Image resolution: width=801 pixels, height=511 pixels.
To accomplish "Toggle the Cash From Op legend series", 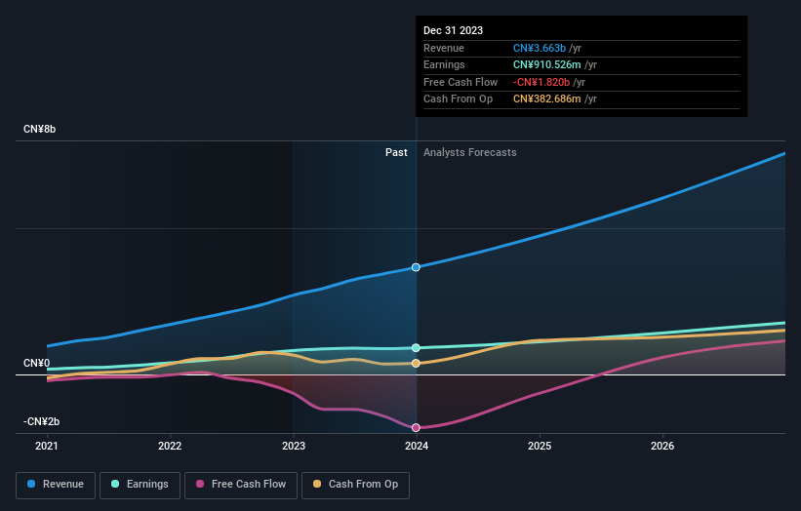I will click(x=355, y=485).
